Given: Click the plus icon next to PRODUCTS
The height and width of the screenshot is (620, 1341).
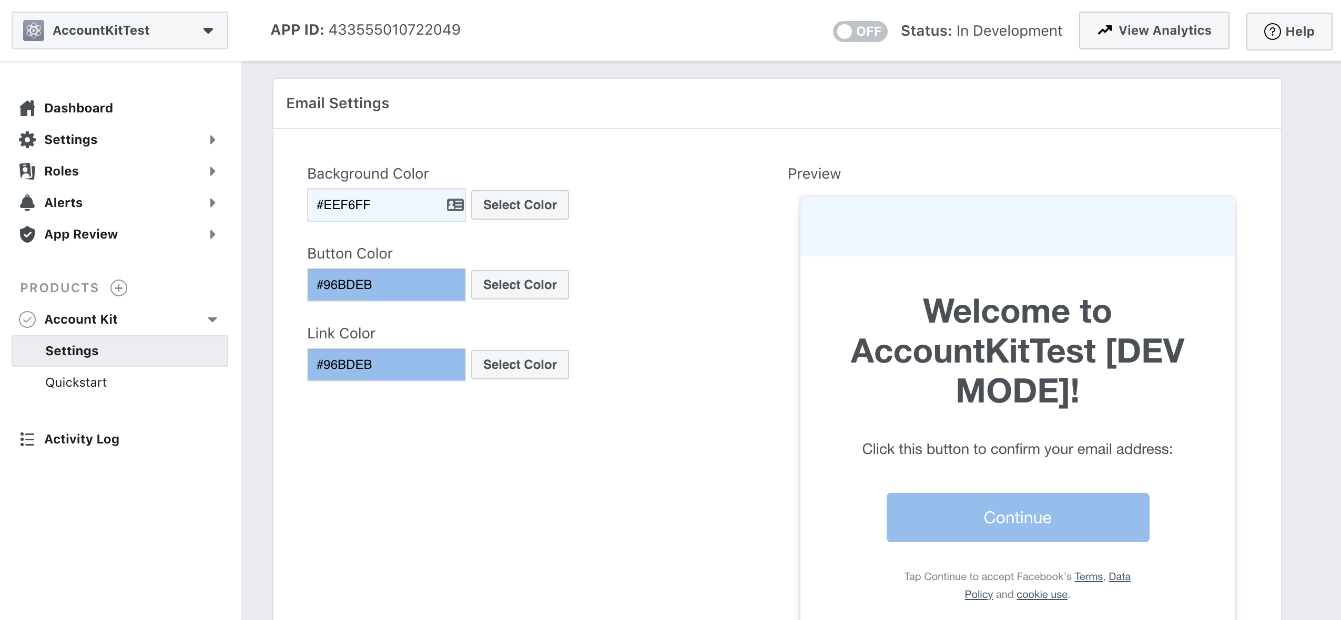Looking at the screenshot, I should click(x=119, y=288).
